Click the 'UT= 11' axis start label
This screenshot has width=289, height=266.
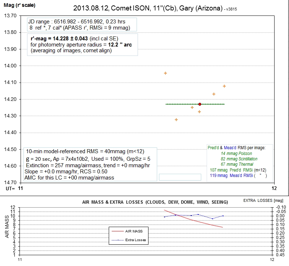coord(14,189)
